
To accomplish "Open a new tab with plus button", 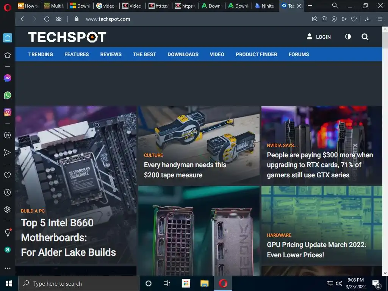I will [x=310, y=5].
